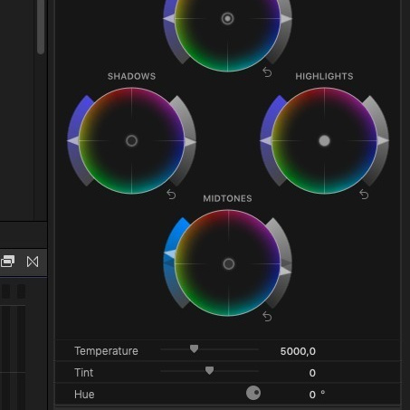Viewport: 410px width, 410px height.
Task: Reset the Highlights color wheel
Action: [364, 195]
